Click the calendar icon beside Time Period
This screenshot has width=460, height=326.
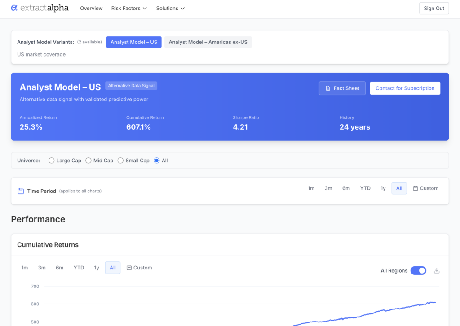click(x=21, y=191)
